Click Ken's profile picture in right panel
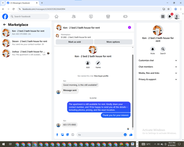The height and width of the screenshot is (147, 184). click(x=158, y=30)
